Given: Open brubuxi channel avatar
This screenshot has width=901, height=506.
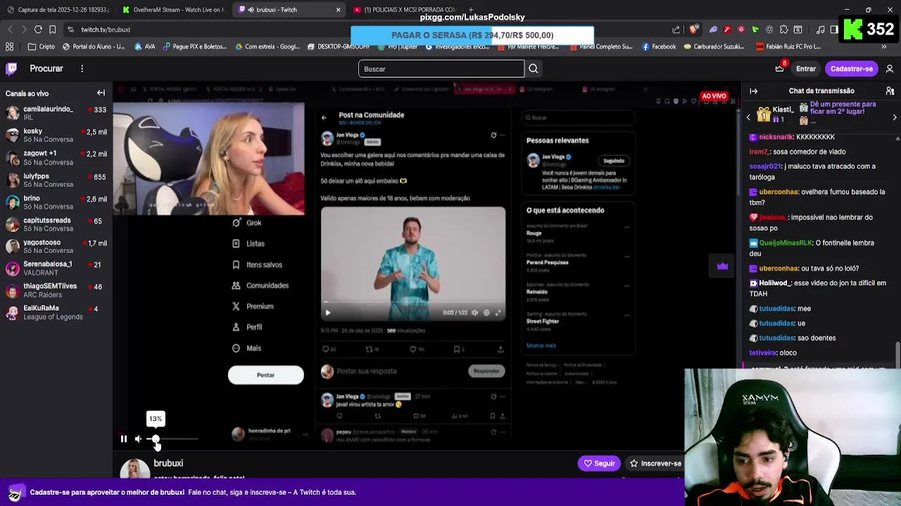Looking at the screenshot, I should point(134,468).
